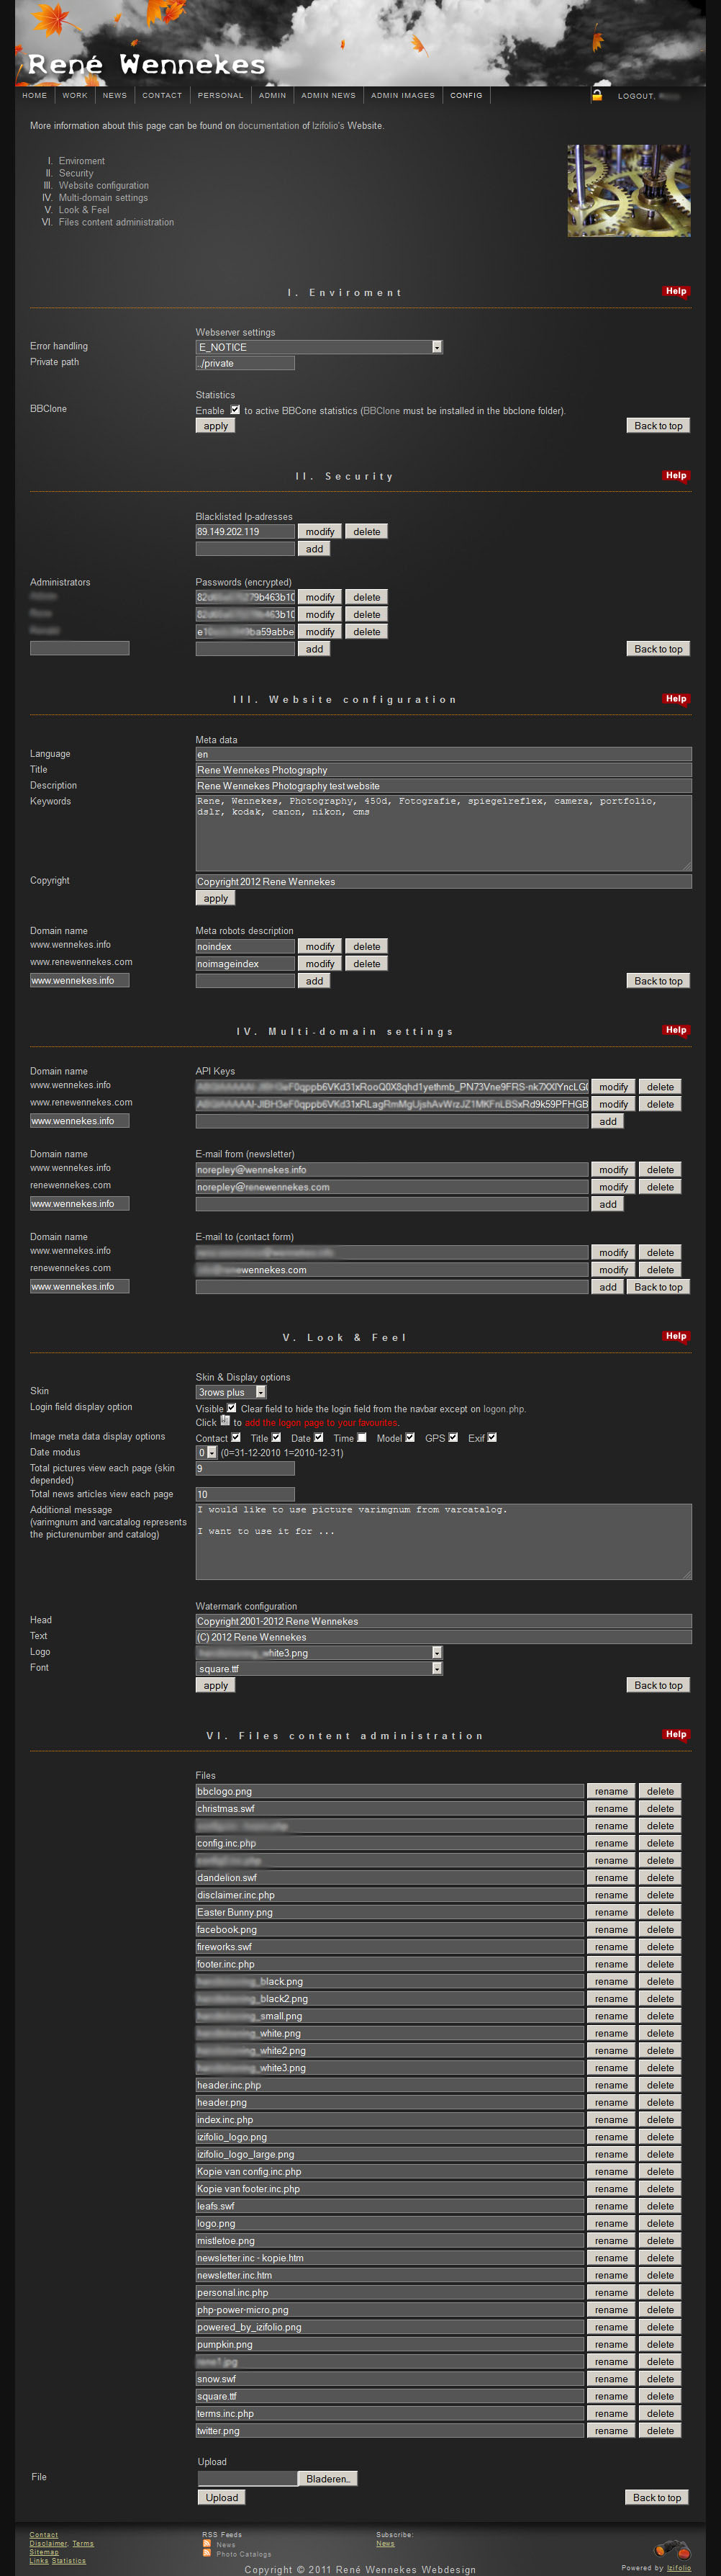Modify the noindex meta robots entry

click(319, 947)
